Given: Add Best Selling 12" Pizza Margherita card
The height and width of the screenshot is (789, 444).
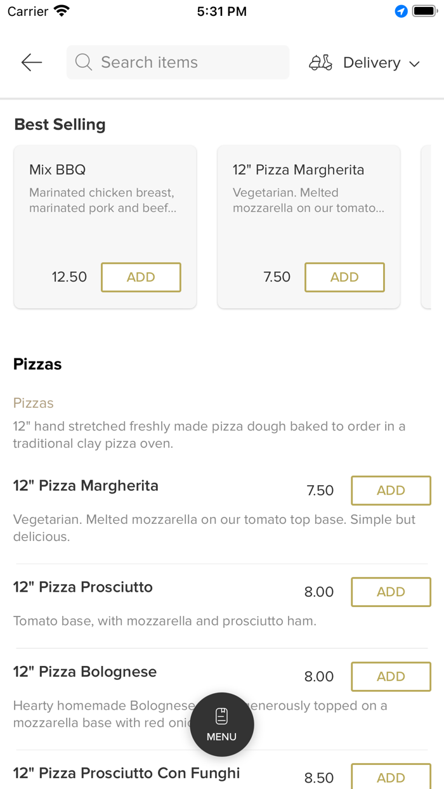Looking at the screenshot, I should 344,277.
